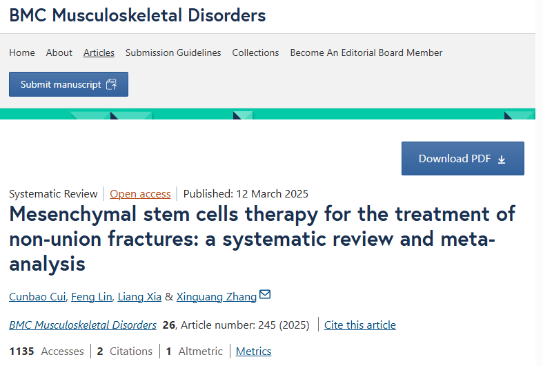The image size is (543, 366).
Task: Open author Xinguang Zhang's details
Action: [x=217, y=297]
